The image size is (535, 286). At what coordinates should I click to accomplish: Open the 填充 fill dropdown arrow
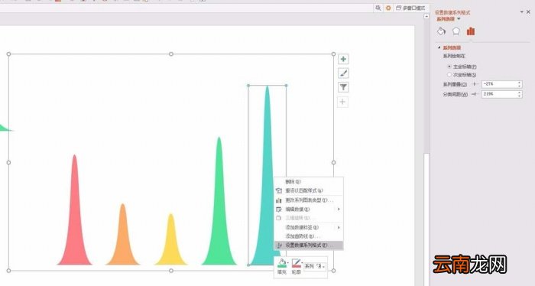(287, 263)
